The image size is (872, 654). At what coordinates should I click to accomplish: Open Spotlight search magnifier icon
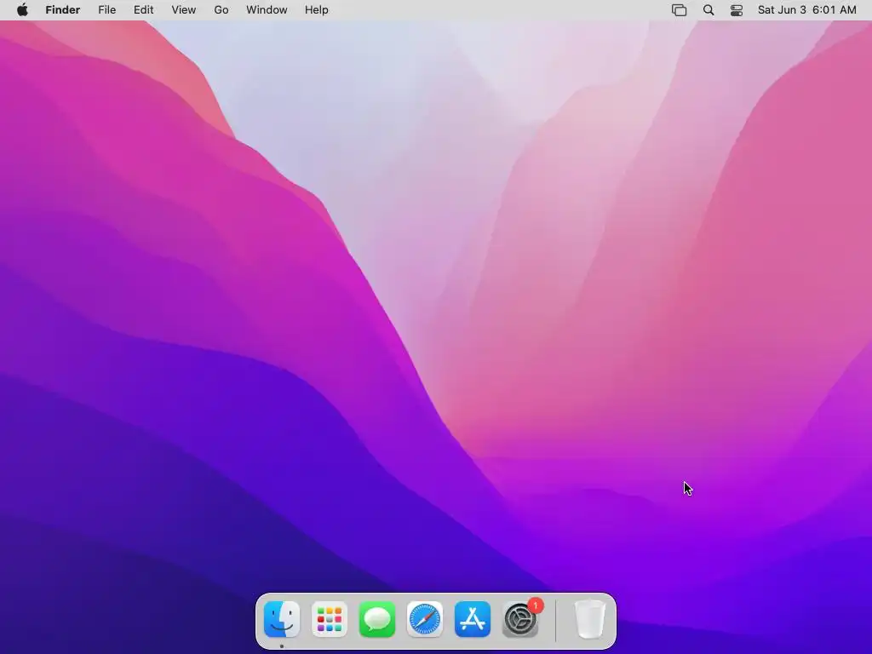pos(708,10)
